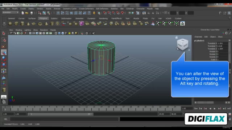Click the Open Scene folder icon
Screen dimensions: 232x130
pyautogui.click(x=27, y=13)
